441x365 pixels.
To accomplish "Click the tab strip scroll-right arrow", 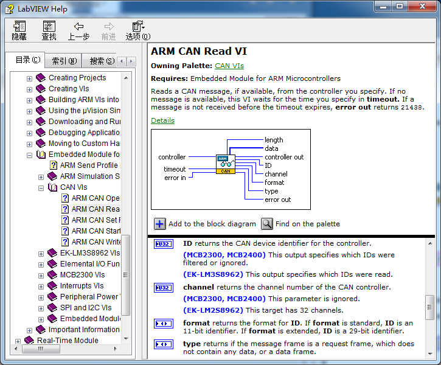I will point(131,61).
